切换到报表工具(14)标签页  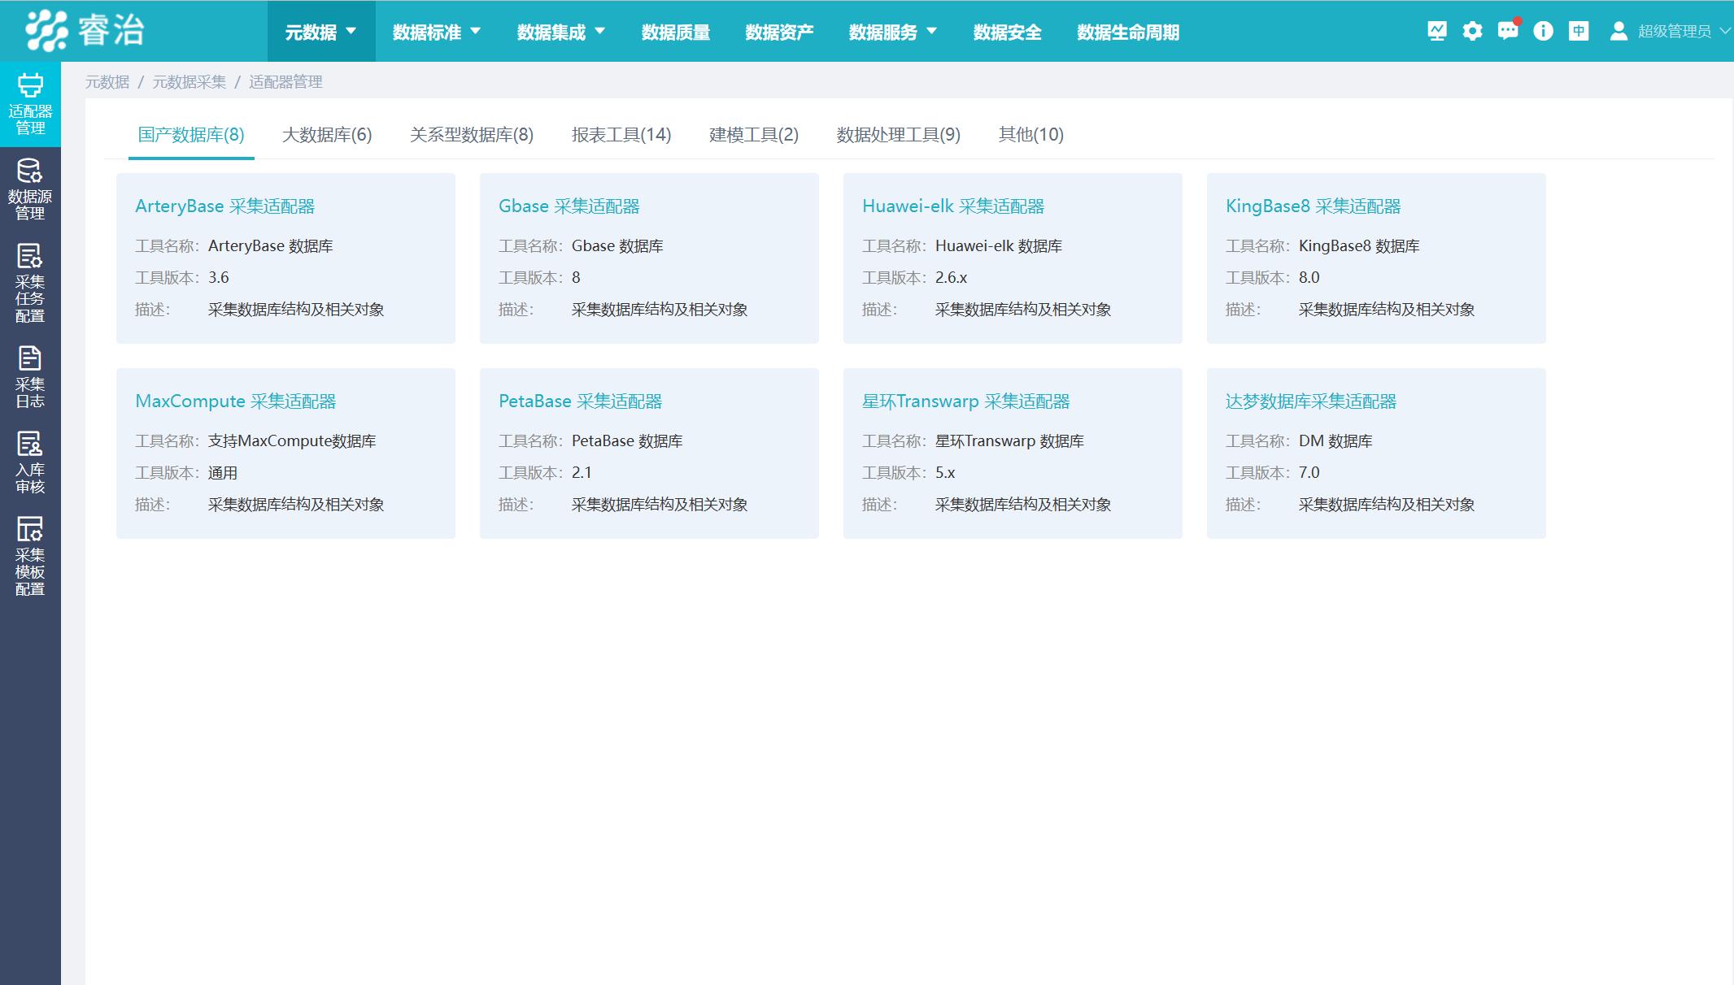tap(621, 135)
